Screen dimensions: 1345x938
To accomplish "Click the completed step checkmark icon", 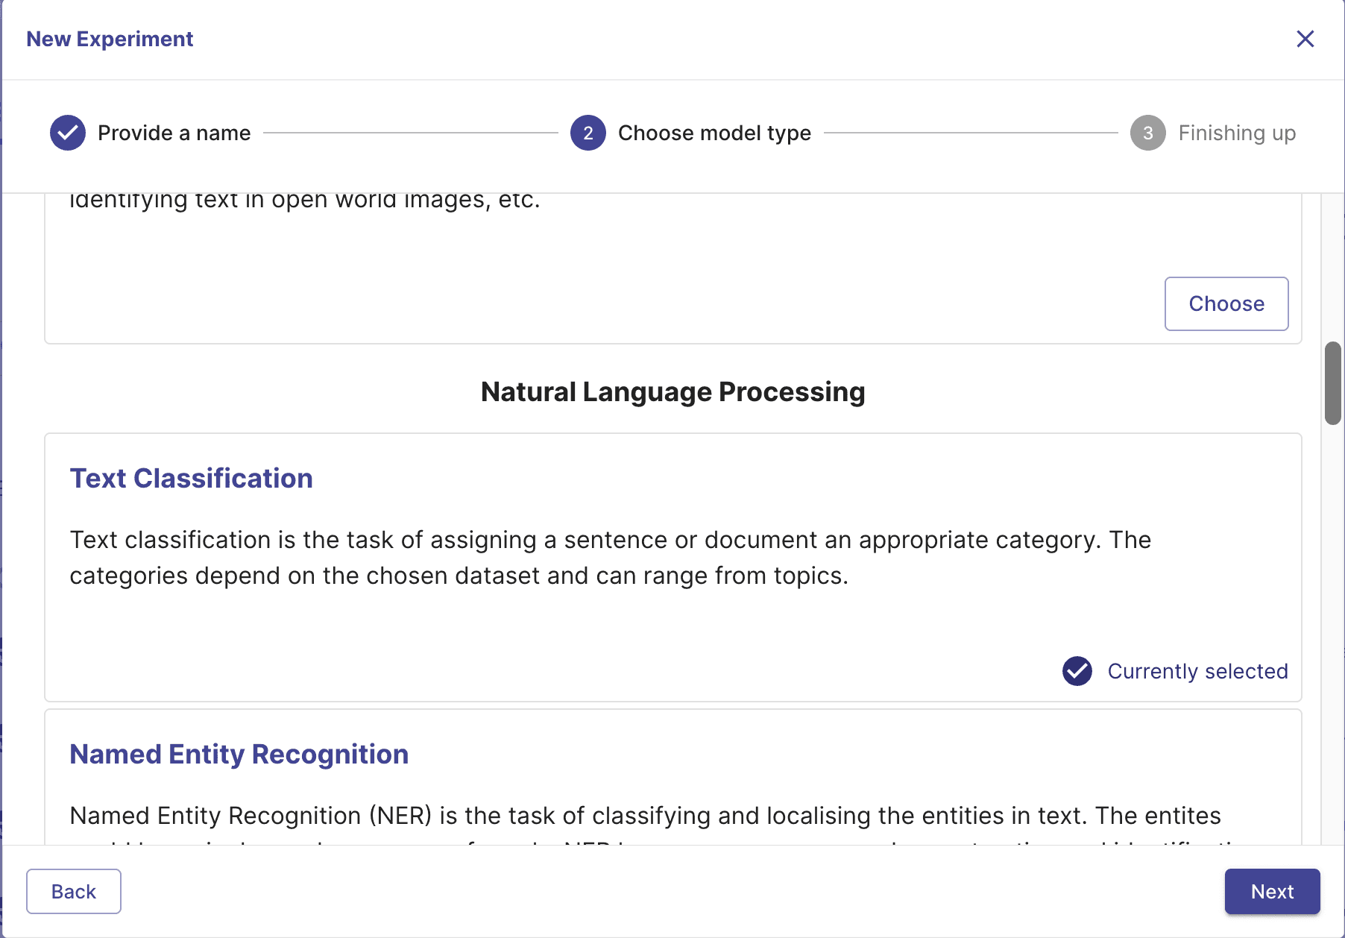I will (x=68, y=133).
